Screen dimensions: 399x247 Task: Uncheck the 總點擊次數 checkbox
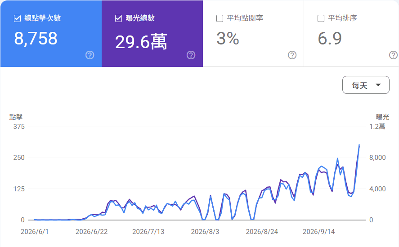point(17,18)
